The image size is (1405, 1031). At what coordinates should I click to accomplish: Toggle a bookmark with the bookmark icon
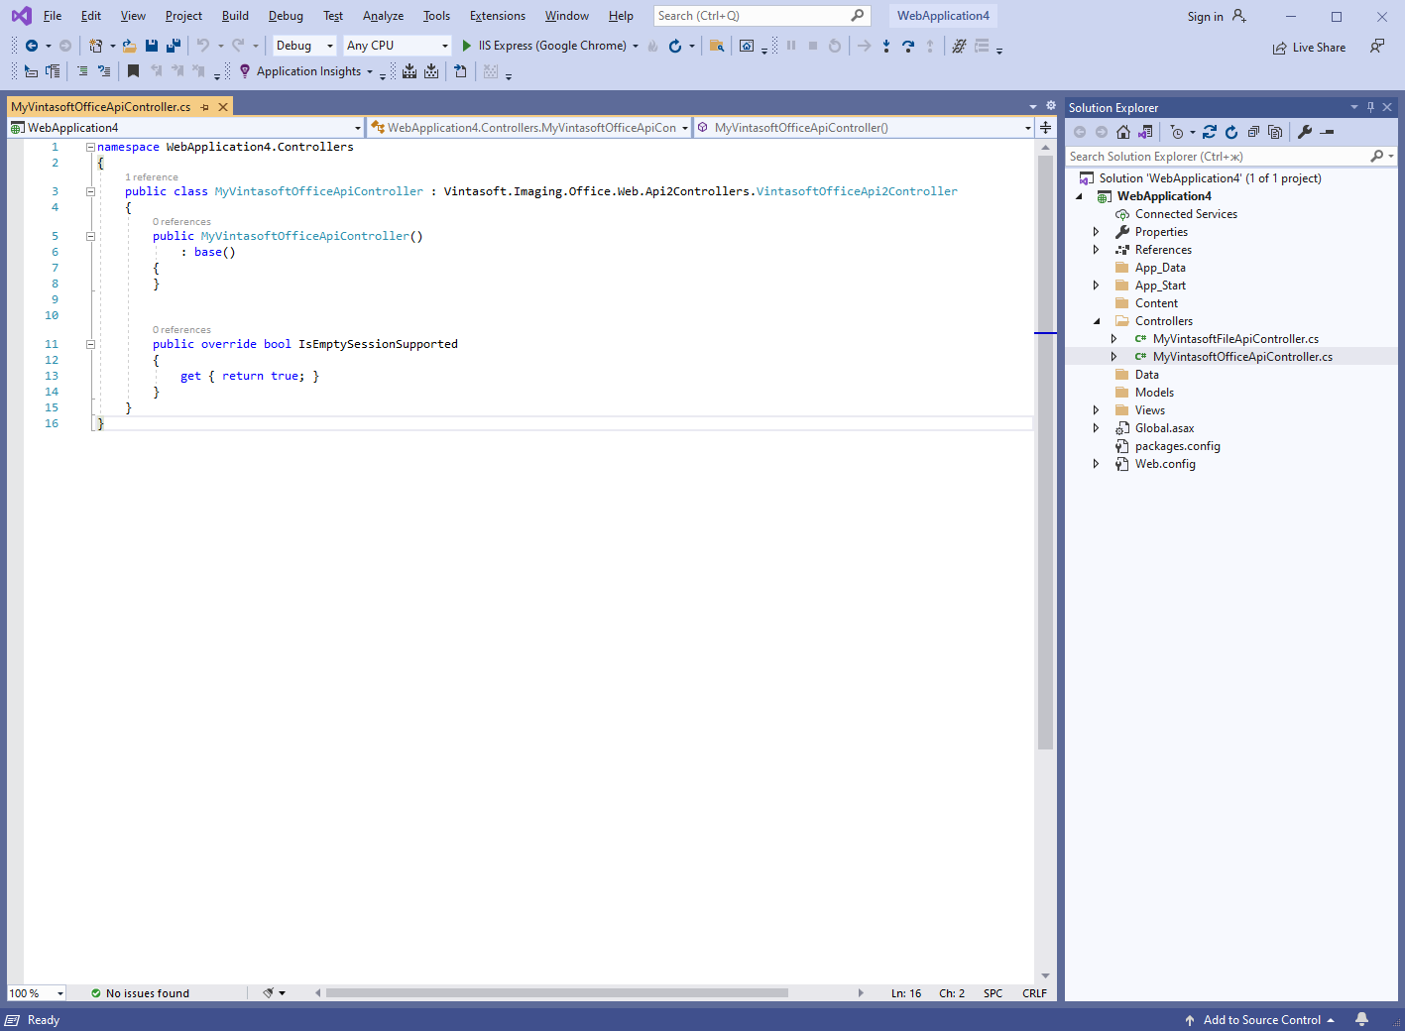point(133,71)
